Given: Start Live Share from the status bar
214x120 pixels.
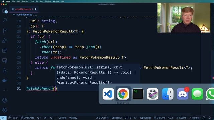Looking at the screenshot, I should (x=27, y=118).
